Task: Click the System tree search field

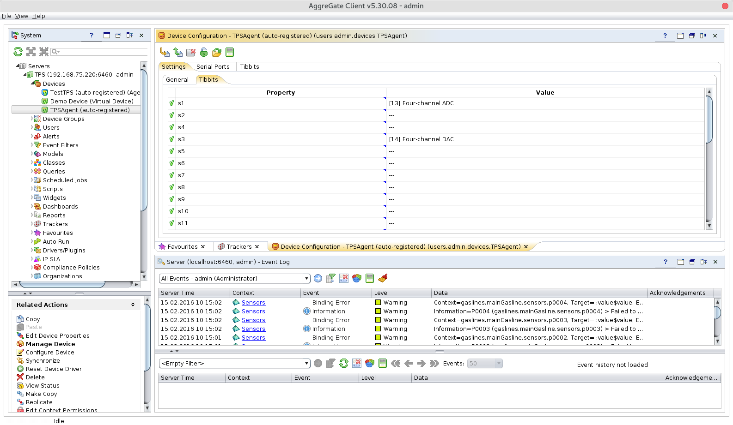Action: pos(99,52)
